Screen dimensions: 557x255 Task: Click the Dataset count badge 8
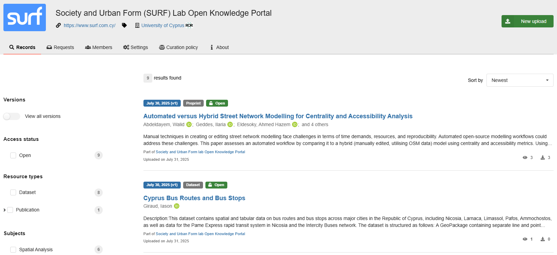click(99, 193)
